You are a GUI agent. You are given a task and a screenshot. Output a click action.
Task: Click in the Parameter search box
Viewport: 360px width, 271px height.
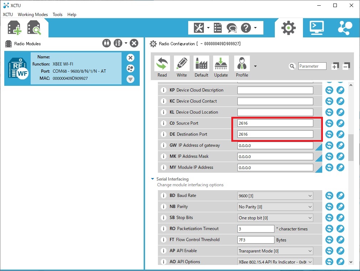tap(312, 66)
